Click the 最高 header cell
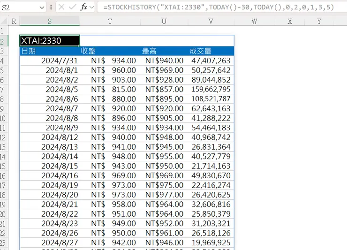Image resolution: width=347 pixels, height=250 pixels. pyautogui.click(x=164, y=51)
